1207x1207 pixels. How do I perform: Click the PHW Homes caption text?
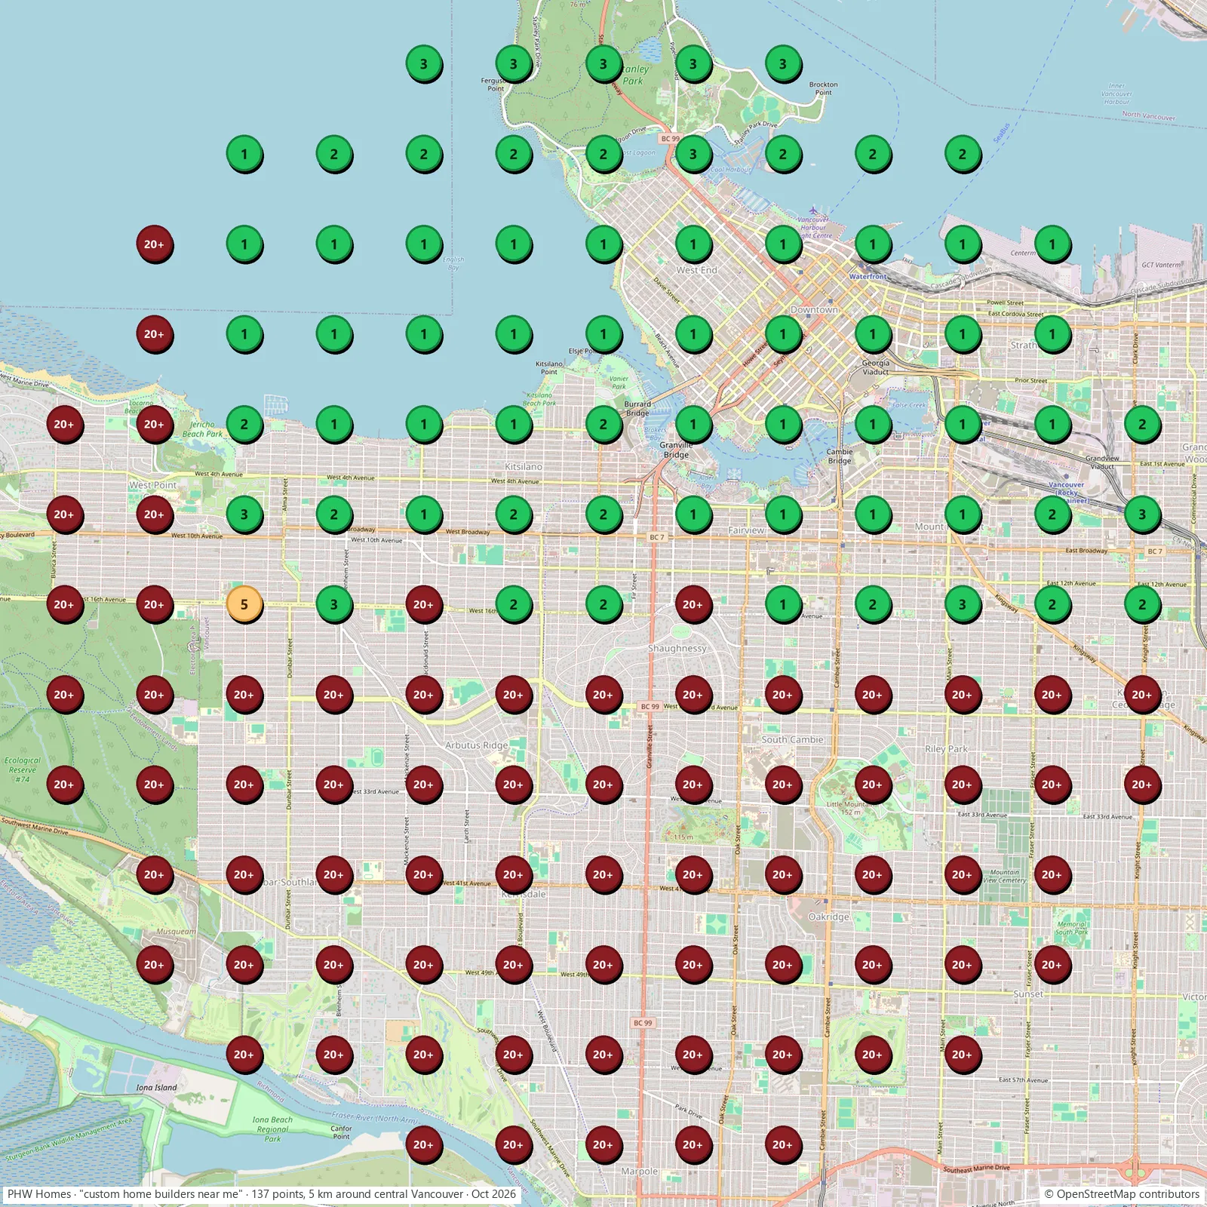(261, 1194)
